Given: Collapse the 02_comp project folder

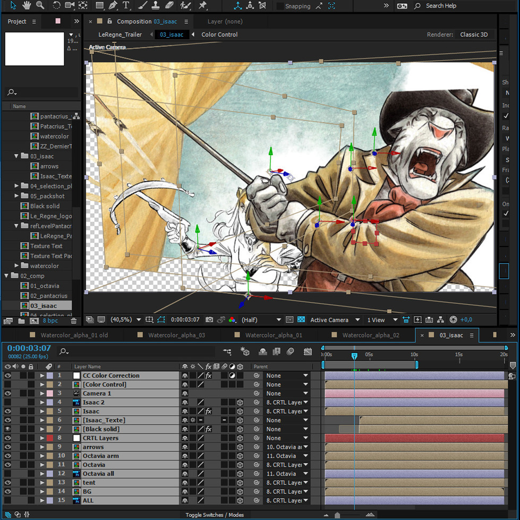Looking at the screenshot, I should coord(6,276).
